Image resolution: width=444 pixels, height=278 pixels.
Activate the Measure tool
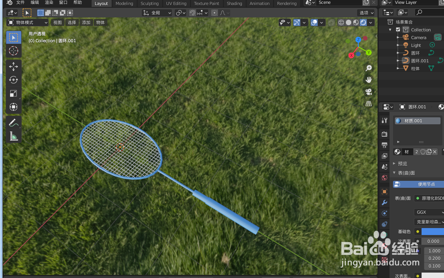tap(14, 136)
